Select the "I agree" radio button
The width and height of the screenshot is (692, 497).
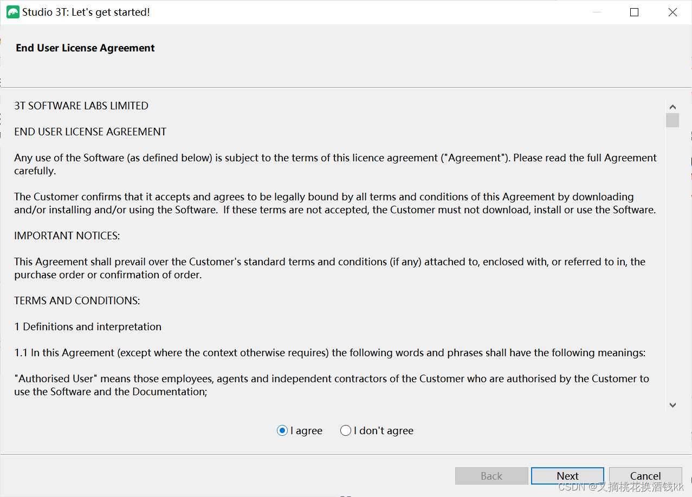coord(282,431)
